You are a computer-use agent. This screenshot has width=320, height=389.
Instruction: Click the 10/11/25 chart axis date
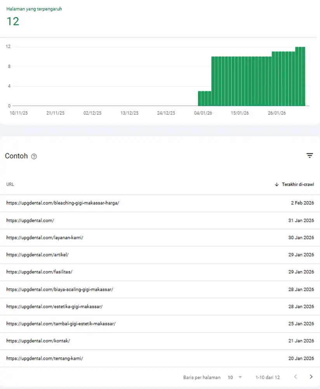pos(19,113)
